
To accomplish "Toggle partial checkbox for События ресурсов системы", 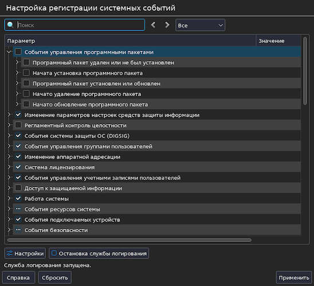I will (x=18, y=209).
